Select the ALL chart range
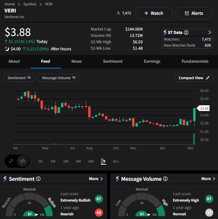The height and width of the screenshot is (219, 218). point(116,161)
